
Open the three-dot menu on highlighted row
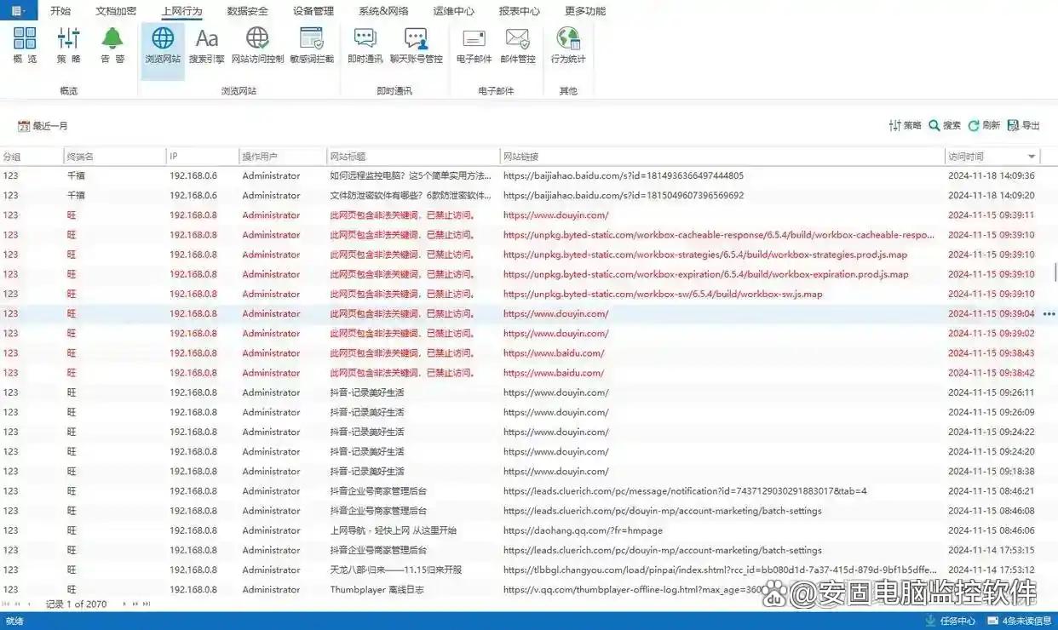point(1049,314)
